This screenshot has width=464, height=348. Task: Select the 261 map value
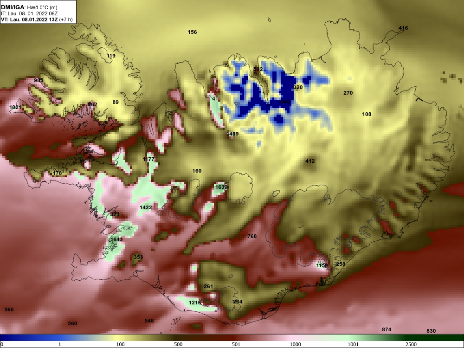208,286
